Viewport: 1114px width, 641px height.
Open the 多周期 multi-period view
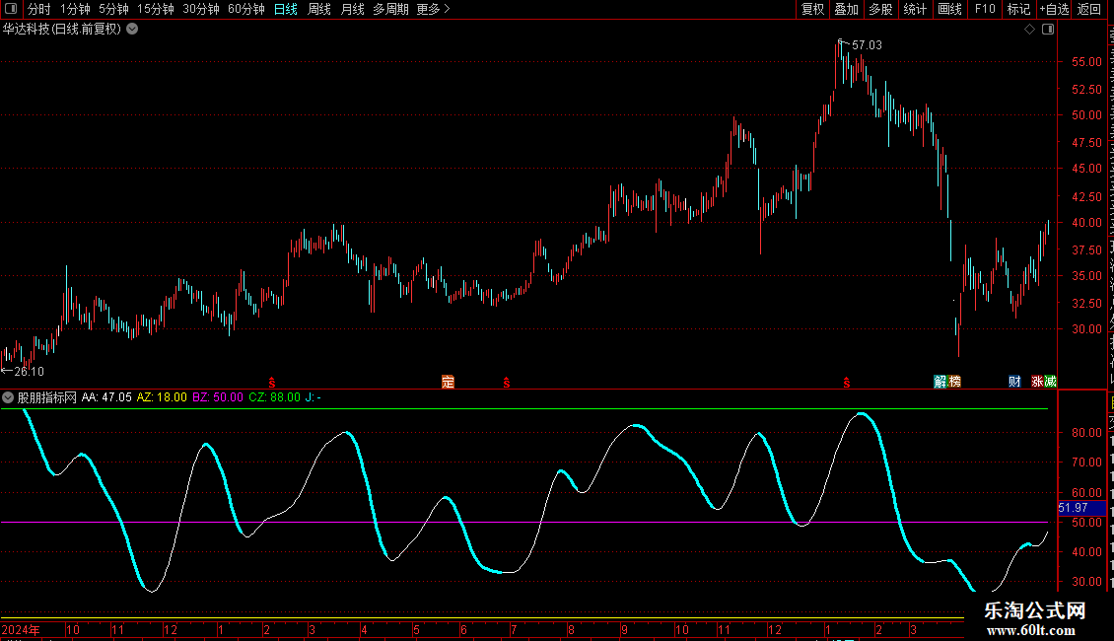coord(390,9)
